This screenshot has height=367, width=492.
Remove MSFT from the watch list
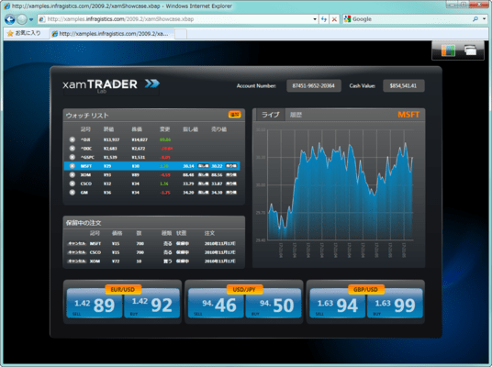[73, 166]
